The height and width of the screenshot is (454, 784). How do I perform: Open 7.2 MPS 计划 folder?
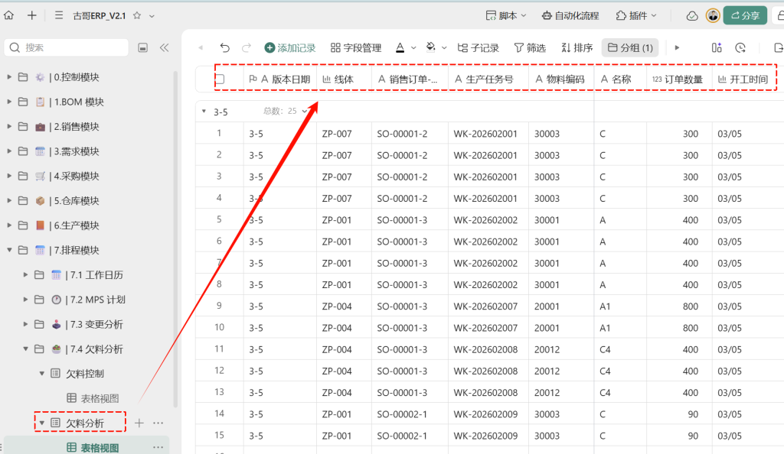97,300
